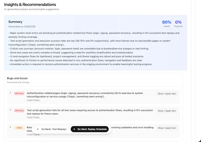The height and width of the screenshot is (142, 201).
Task: Click summary line about immediate action required
Action: coord(80,64)
